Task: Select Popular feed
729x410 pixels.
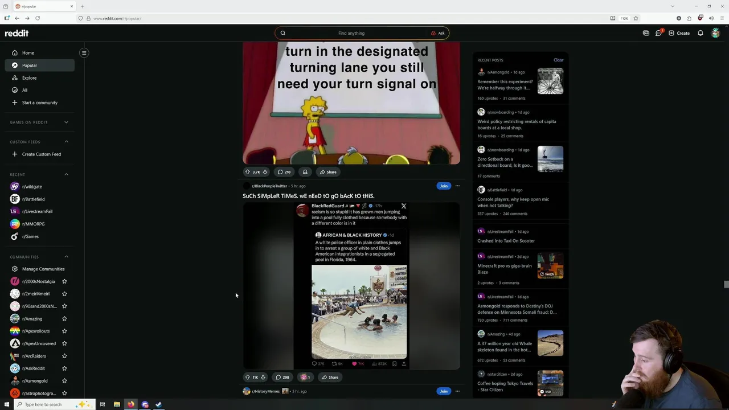Action: coord(39,65)
